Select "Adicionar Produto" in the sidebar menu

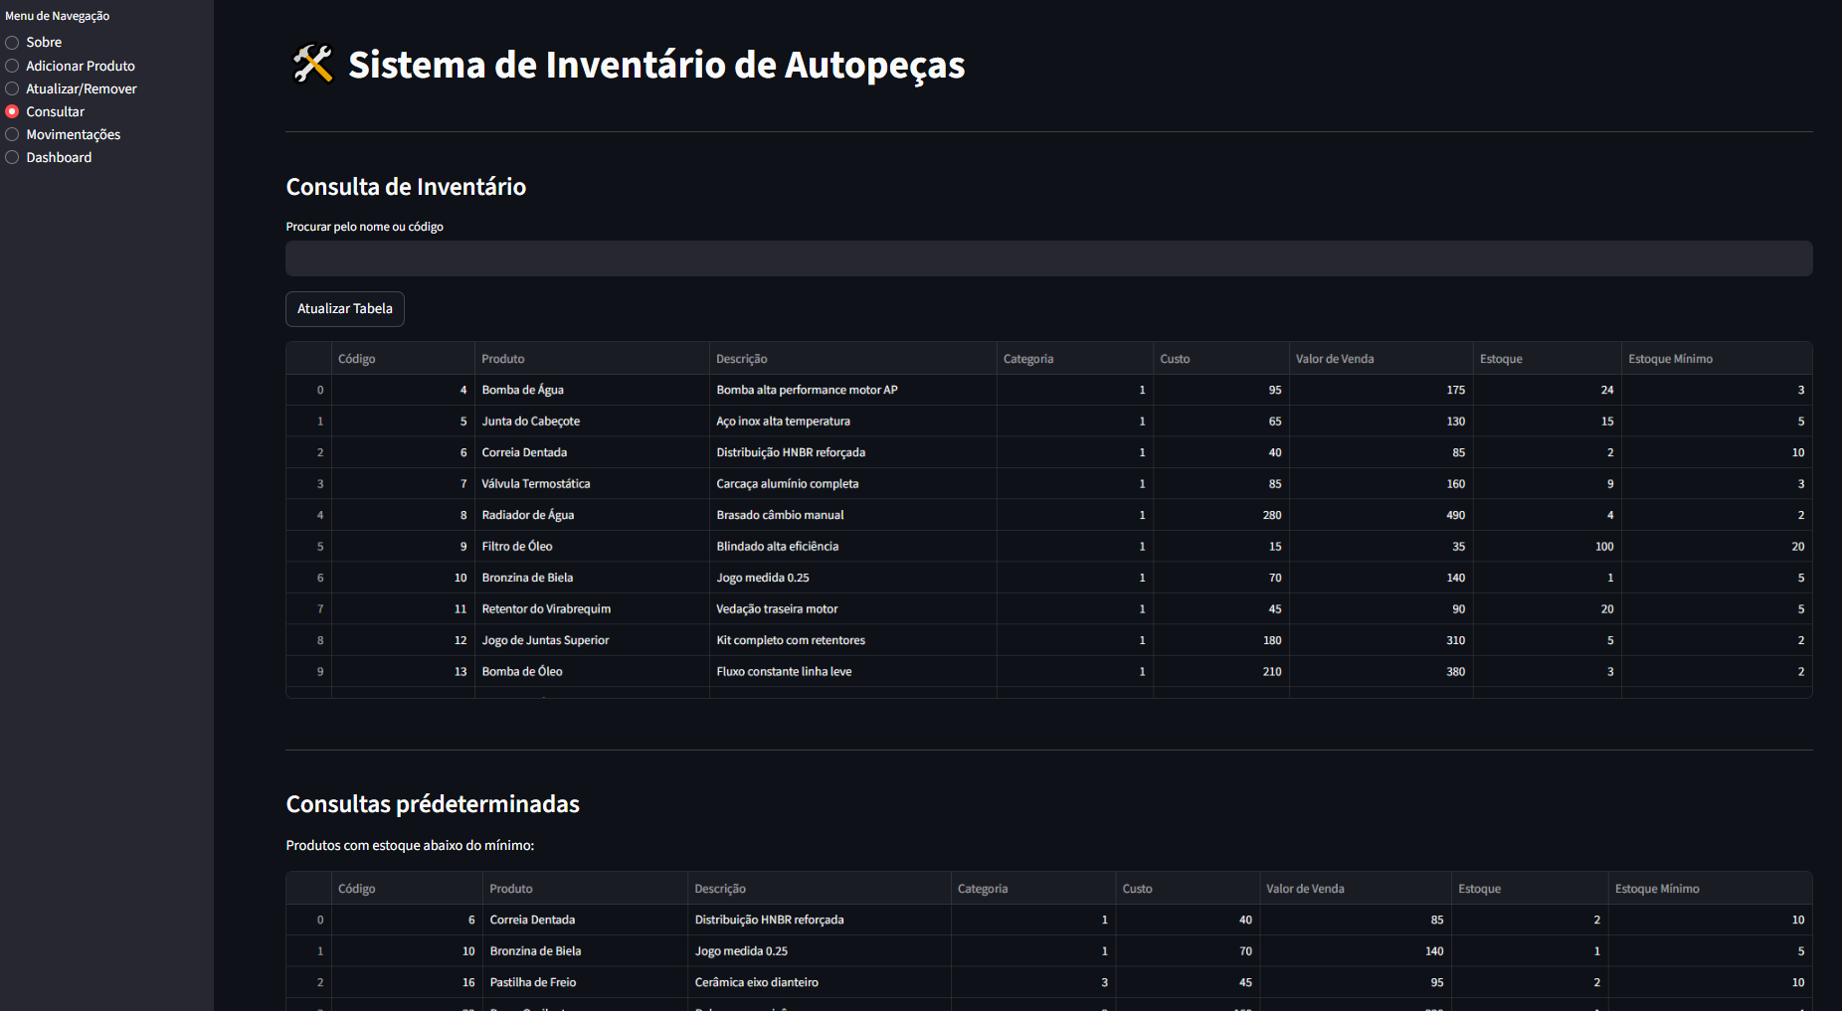click(x=80, y=65)
